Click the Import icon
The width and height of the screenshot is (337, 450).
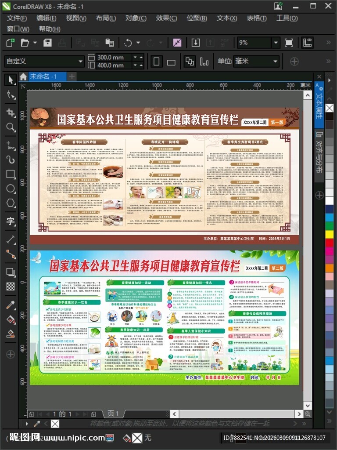coord(196,43)
